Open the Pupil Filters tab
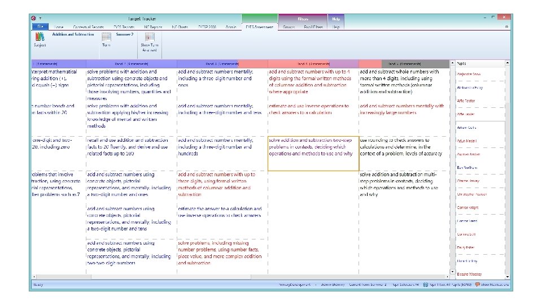542x305 pixels. coord(313,27)
